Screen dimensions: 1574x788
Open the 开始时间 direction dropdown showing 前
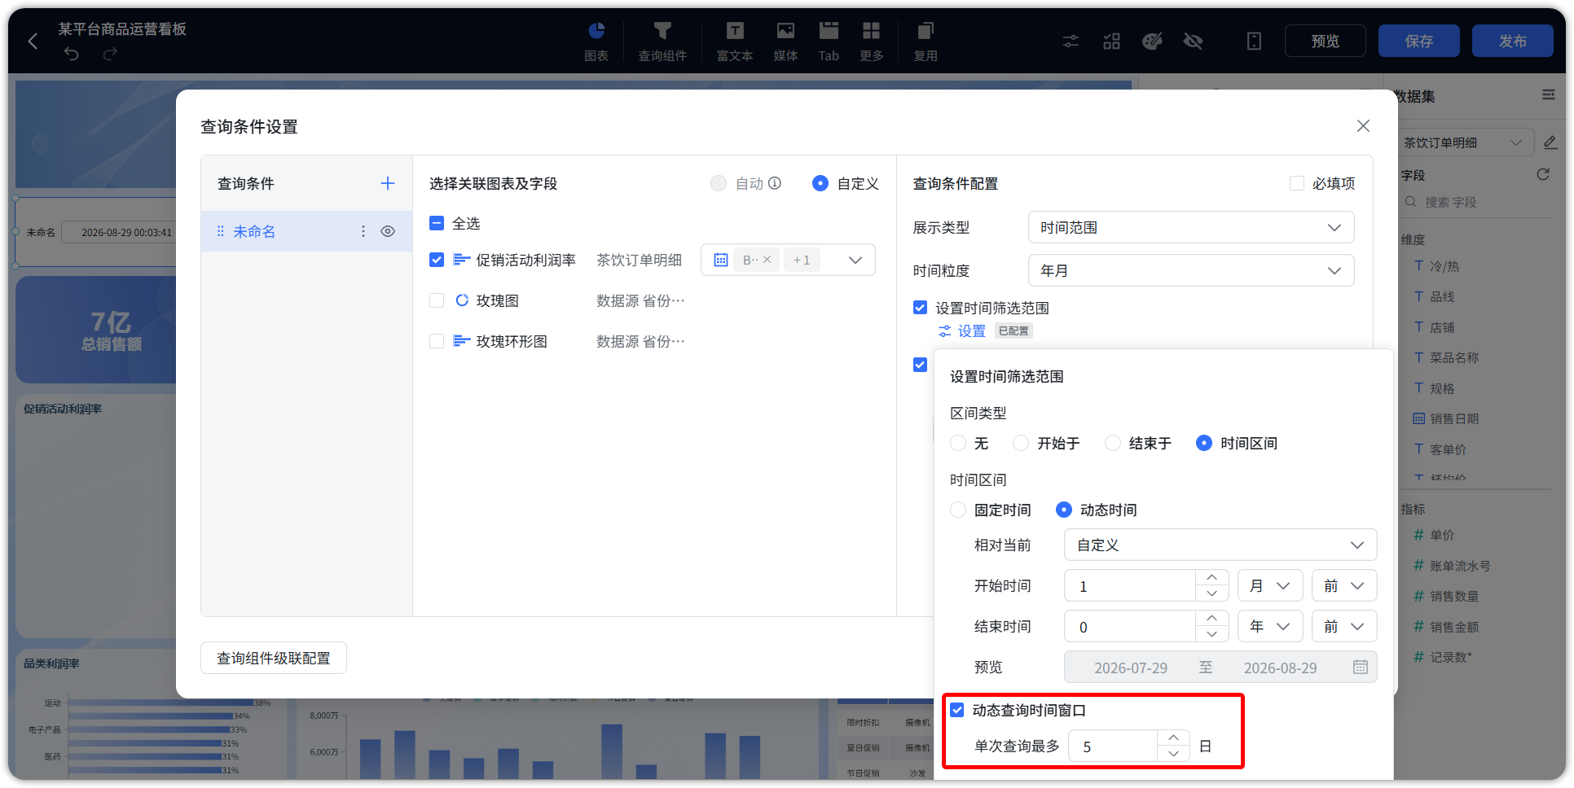coord(1344,585)
